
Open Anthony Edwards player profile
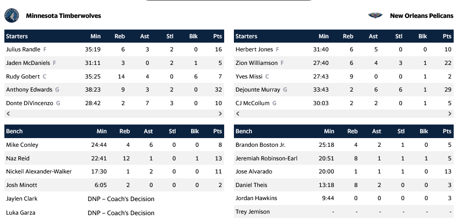point(29,90)
